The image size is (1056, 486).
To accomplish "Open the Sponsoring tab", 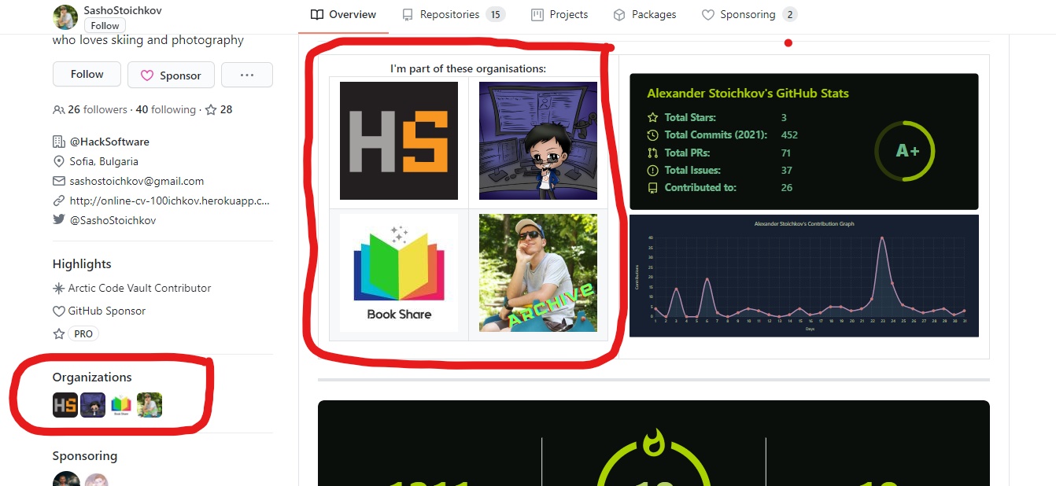I will point(749,15).
